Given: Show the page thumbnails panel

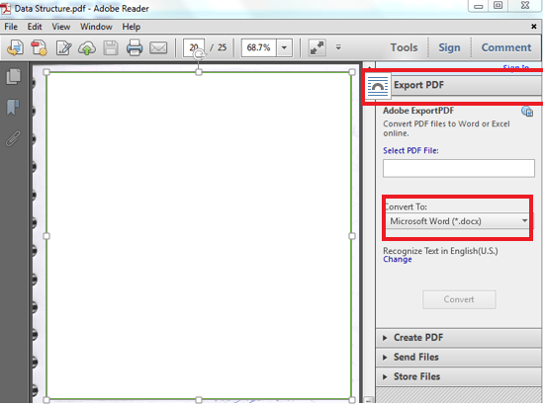Looking at the screenshot, I should 13,76.
